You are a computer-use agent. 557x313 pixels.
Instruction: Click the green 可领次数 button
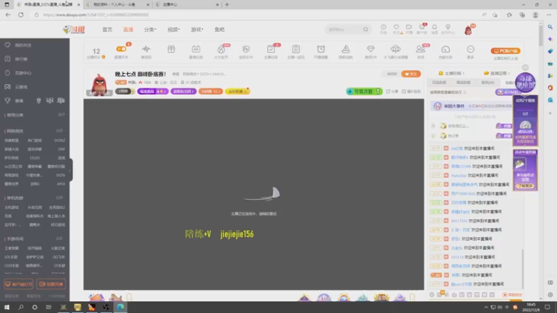click(x=364, y=91)
